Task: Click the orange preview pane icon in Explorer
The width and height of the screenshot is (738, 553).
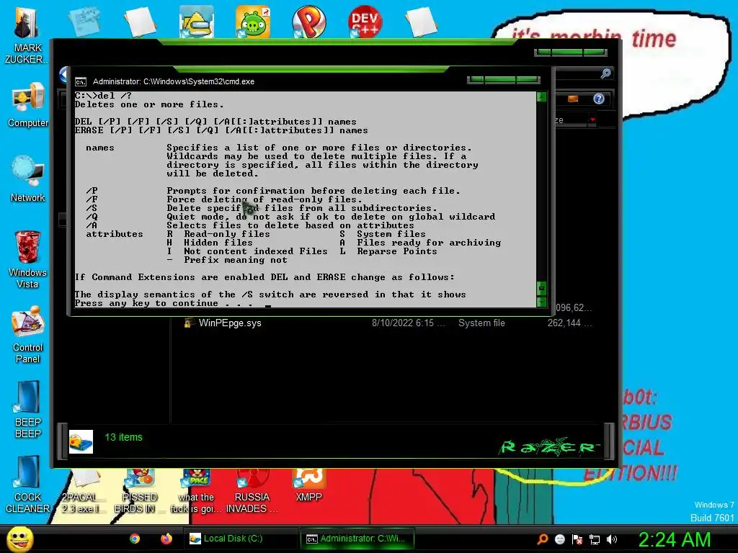Action: [x=573, y=99]
